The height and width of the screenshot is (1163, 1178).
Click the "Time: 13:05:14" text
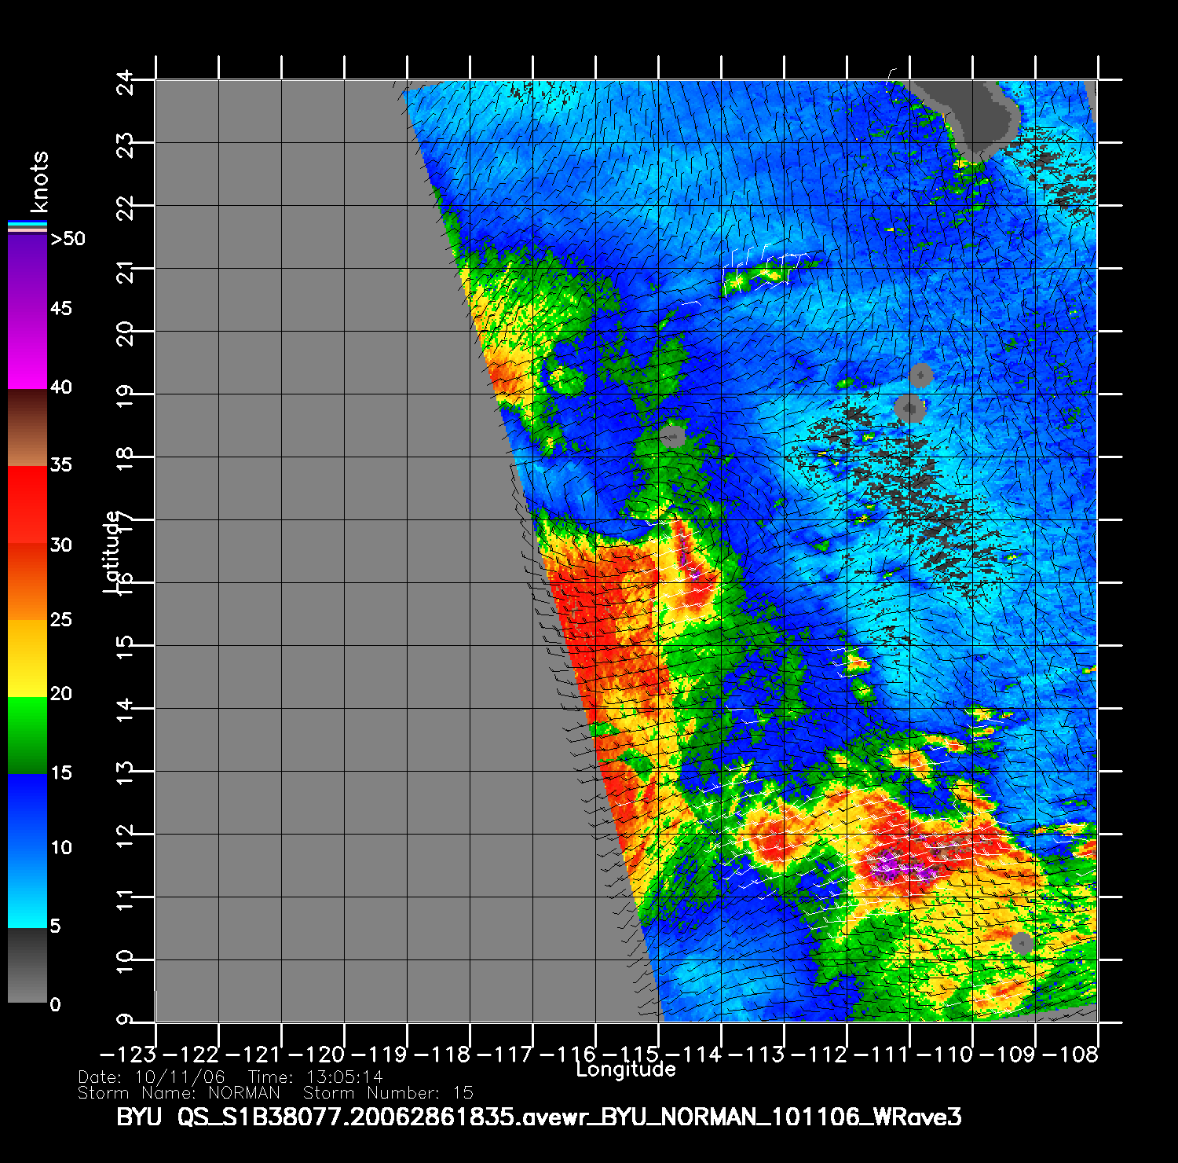(x=315, y=1077)
